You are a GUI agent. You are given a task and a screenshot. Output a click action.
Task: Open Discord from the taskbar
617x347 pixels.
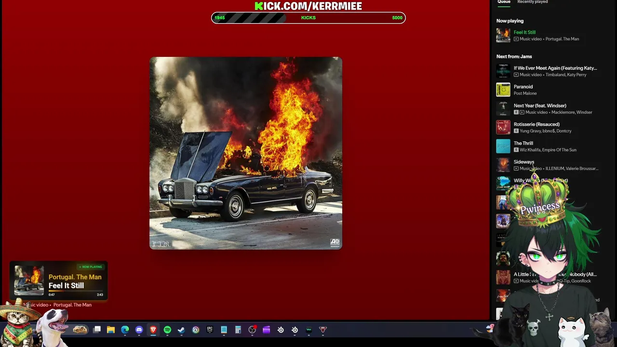(139, 330)
